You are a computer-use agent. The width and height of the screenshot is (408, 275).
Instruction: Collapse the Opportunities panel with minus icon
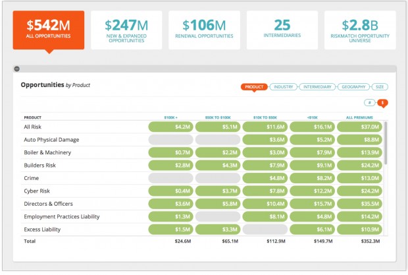(x=16, y=69)
